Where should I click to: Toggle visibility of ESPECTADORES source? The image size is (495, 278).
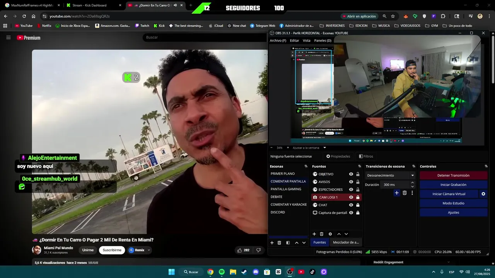click(x=351, y=190)
